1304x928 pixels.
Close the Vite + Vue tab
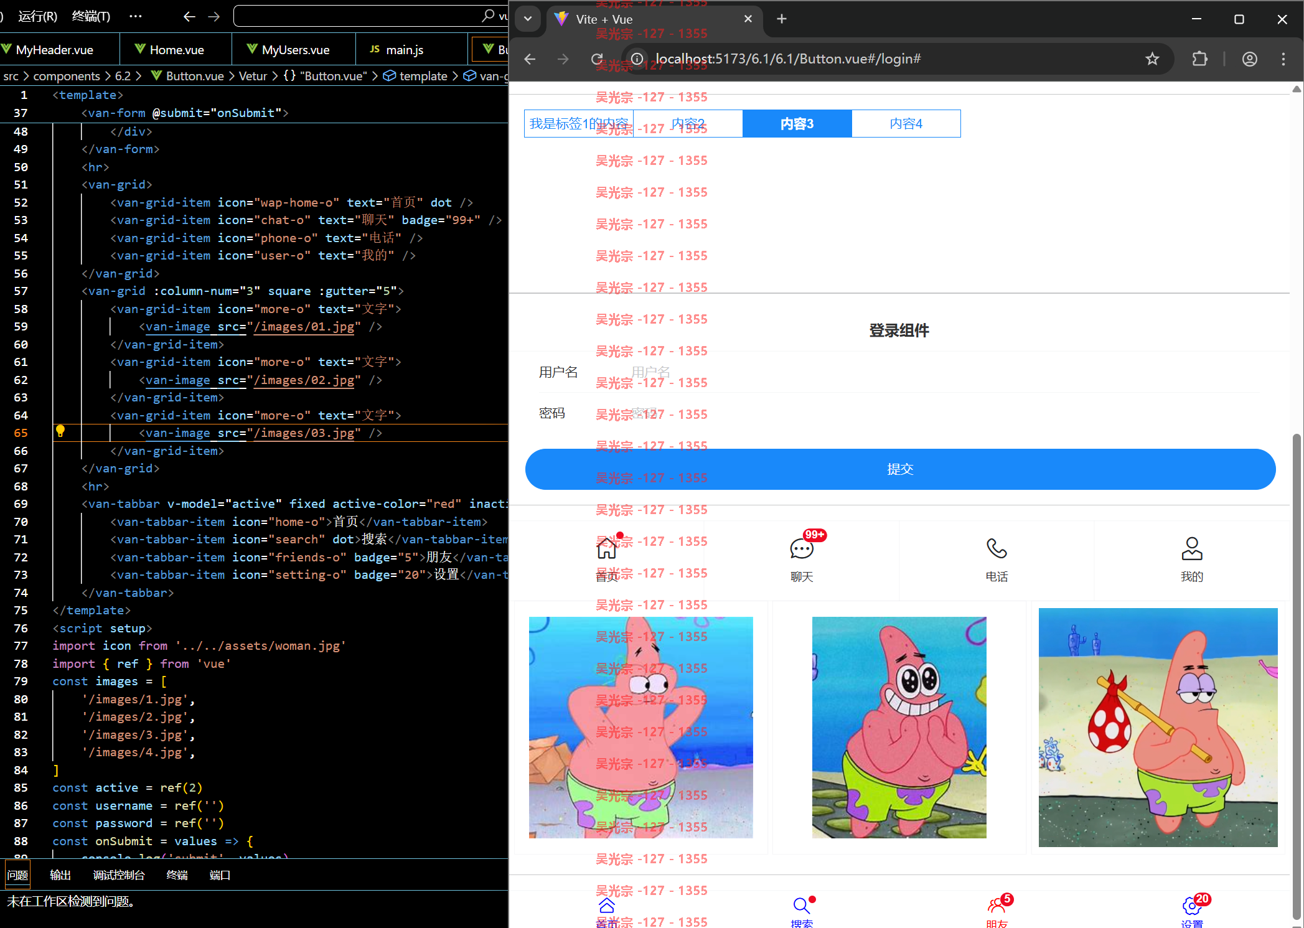coord(748,19)
